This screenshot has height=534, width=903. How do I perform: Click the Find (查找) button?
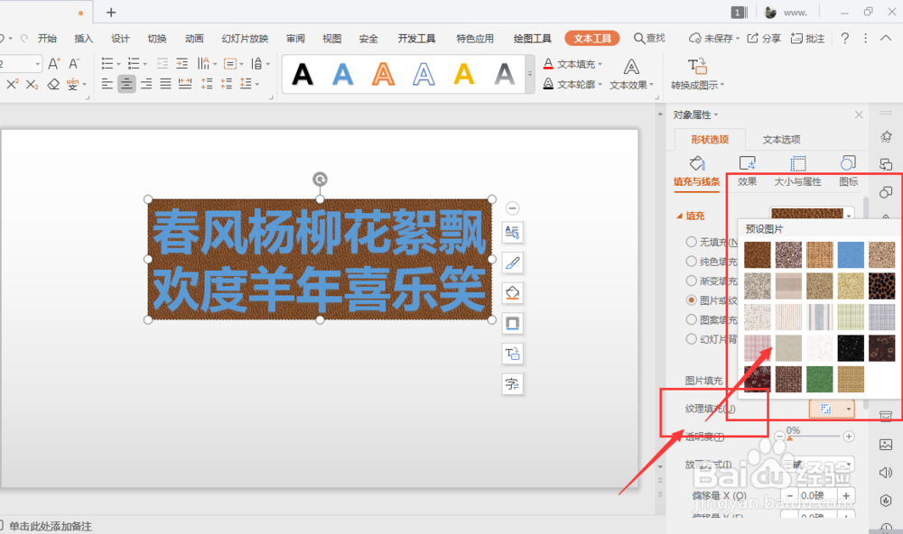pyautogui.click(x=649, y=38)
